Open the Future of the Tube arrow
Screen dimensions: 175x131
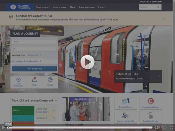point(160,76)
